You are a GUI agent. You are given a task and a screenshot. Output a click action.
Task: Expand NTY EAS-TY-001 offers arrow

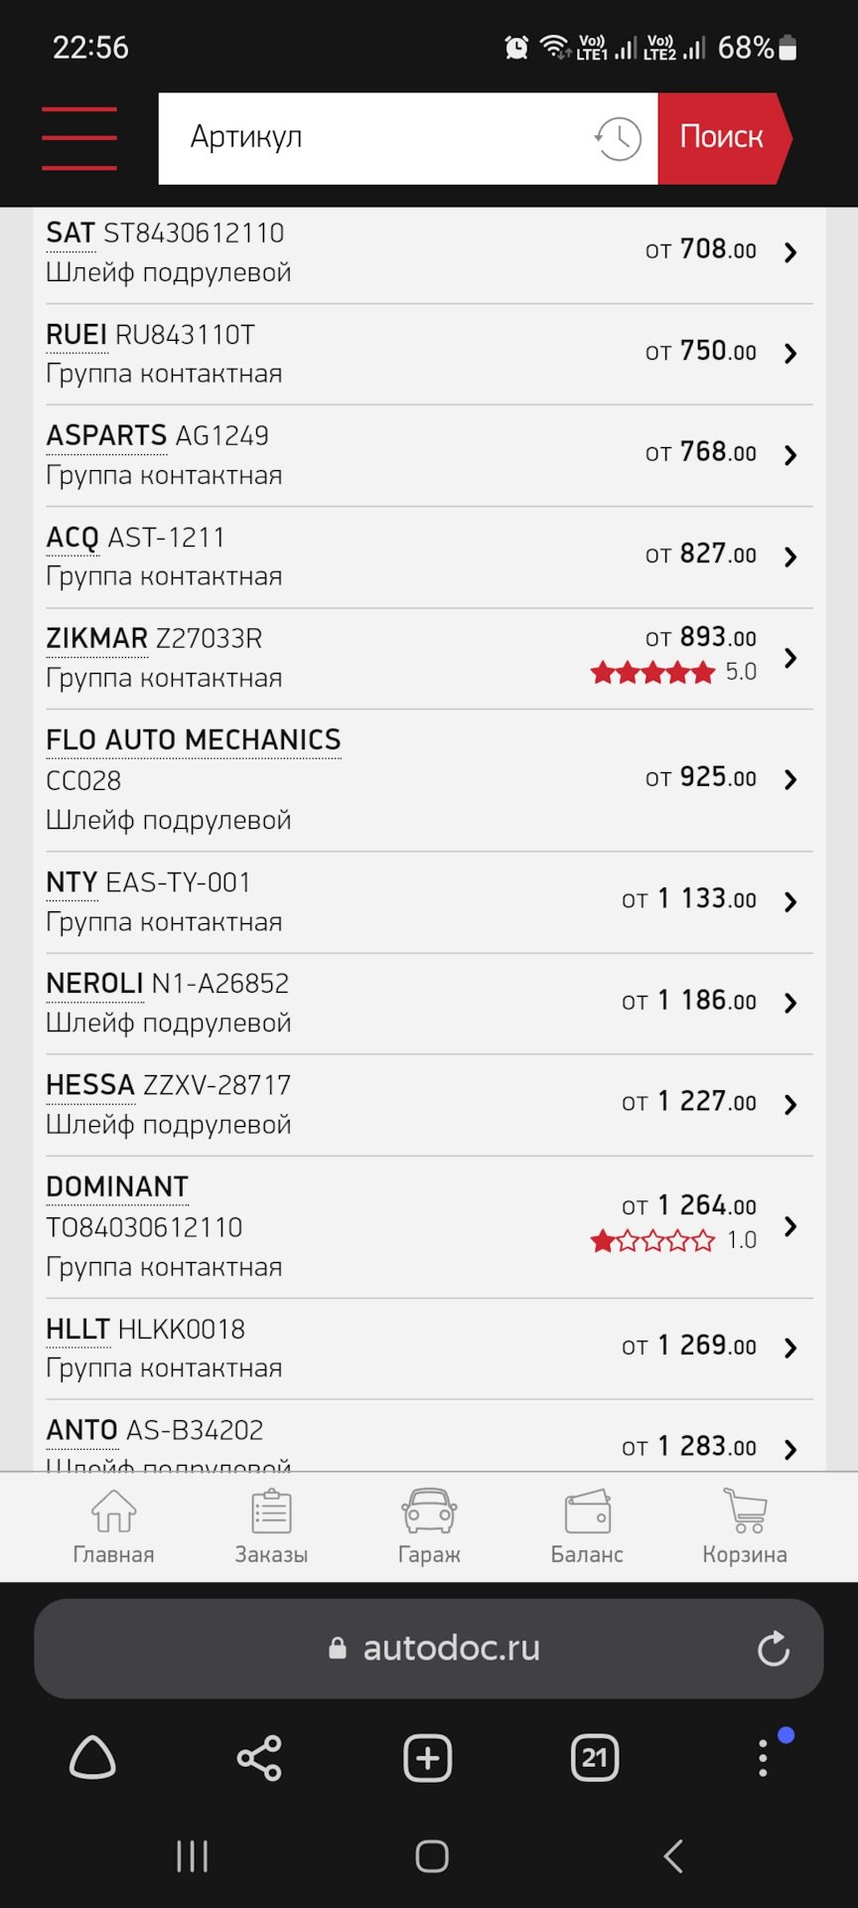coord(790,901)
